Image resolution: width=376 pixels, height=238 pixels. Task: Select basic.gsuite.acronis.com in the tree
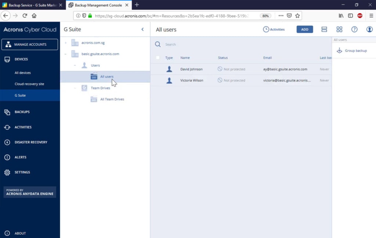coord(100,54)
